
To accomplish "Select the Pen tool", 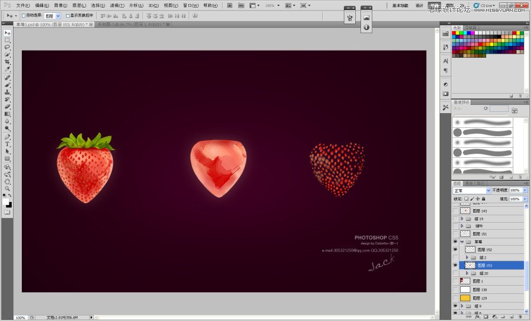I will [8, 137].
